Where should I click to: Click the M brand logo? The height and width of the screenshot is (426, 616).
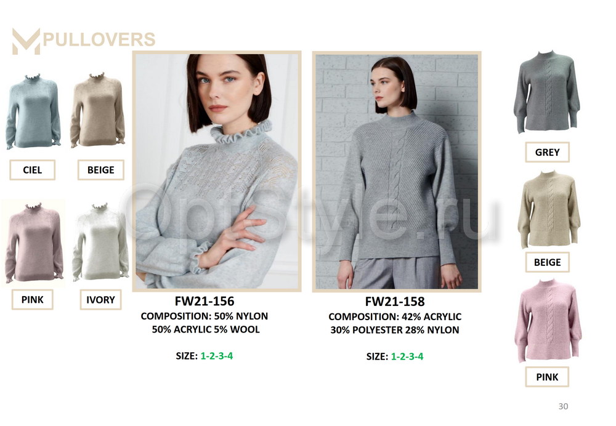pyautogui.click(x=26, y=41)
